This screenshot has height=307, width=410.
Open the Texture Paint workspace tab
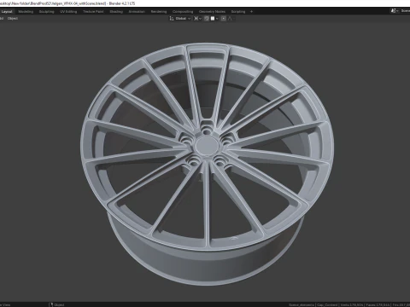pos(93,12)
